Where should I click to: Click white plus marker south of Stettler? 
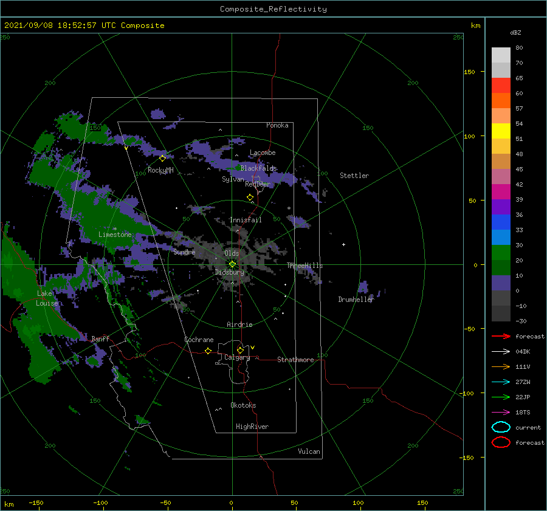(x=343, y=244)
